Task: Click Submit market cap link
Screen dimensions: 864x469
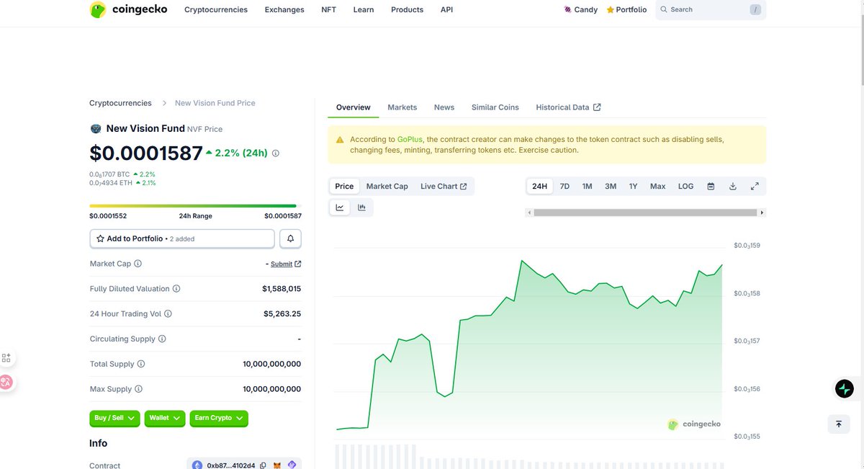Action: tap(286, 264)
